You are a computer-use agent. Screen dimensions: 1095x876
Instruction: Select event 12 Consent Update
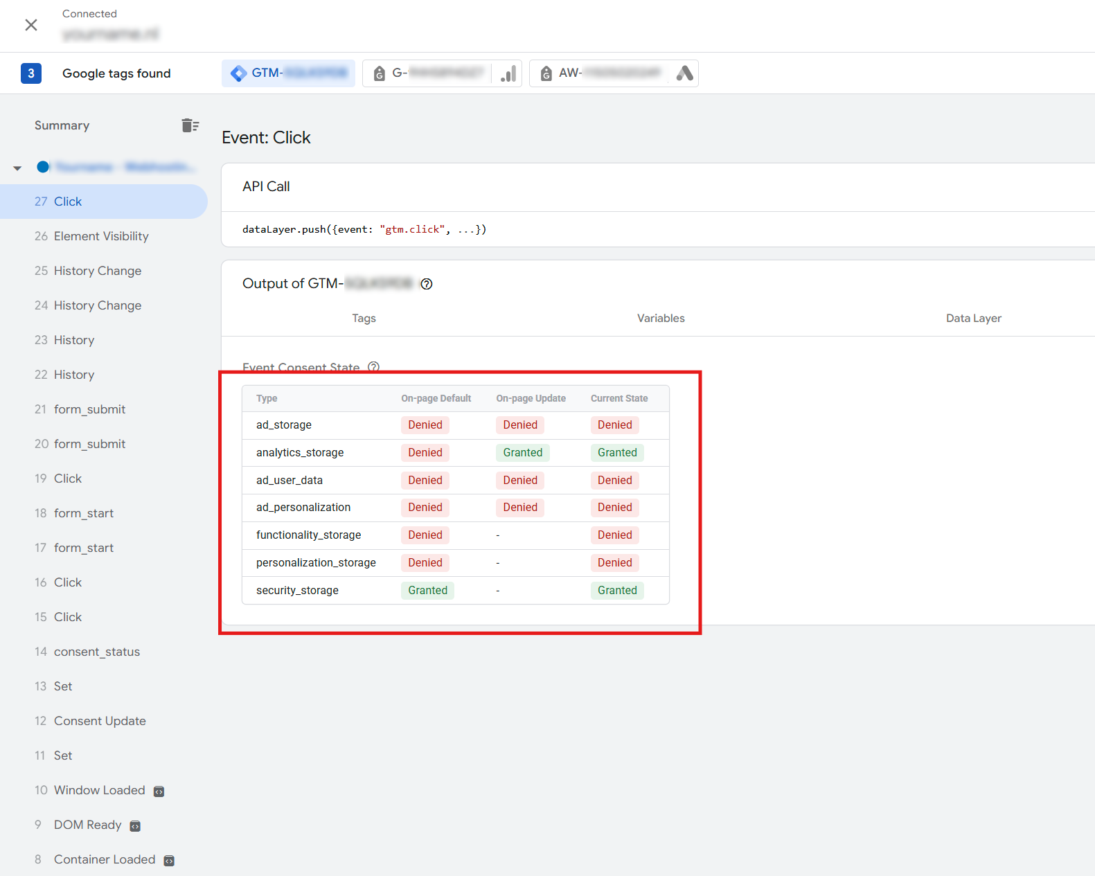pos(99,721)
